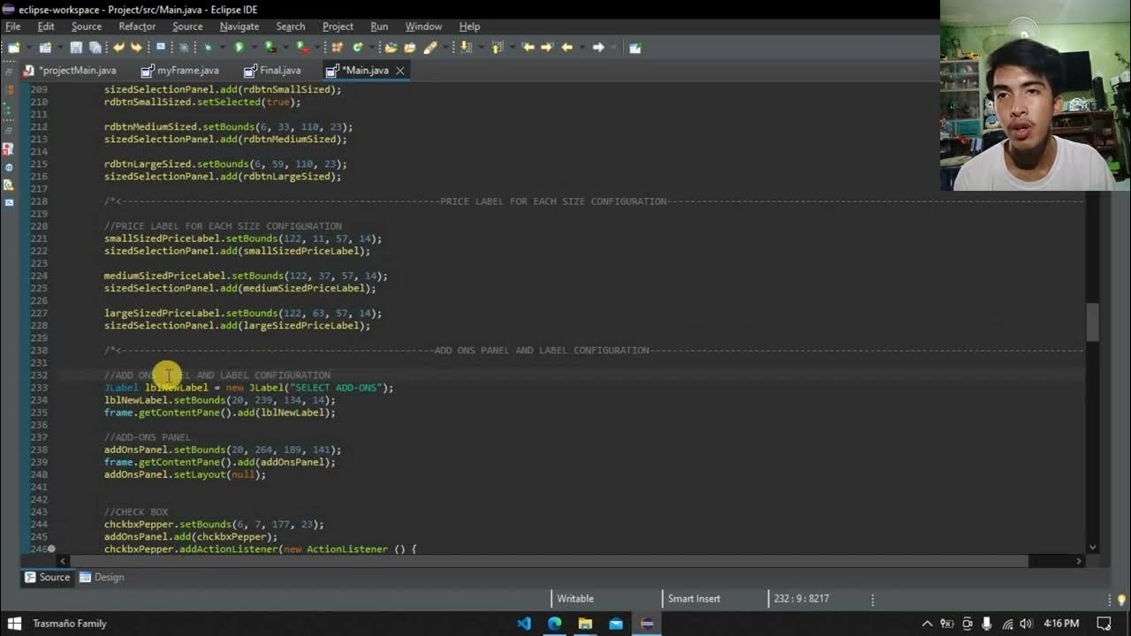This screenshot has width=1131, height=636.
Task: Click the Previous Annotation icon
Action: point(497,48)
